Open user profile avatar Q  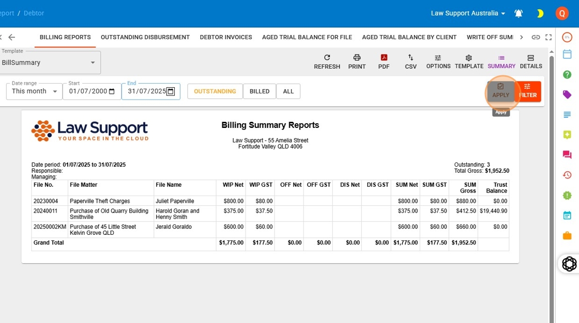(561, 13)
